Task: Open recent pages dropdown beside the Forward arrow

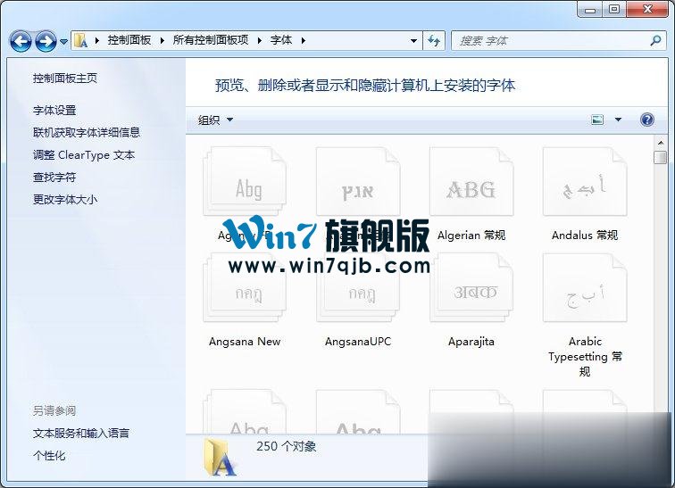Action: click(63, 42)
